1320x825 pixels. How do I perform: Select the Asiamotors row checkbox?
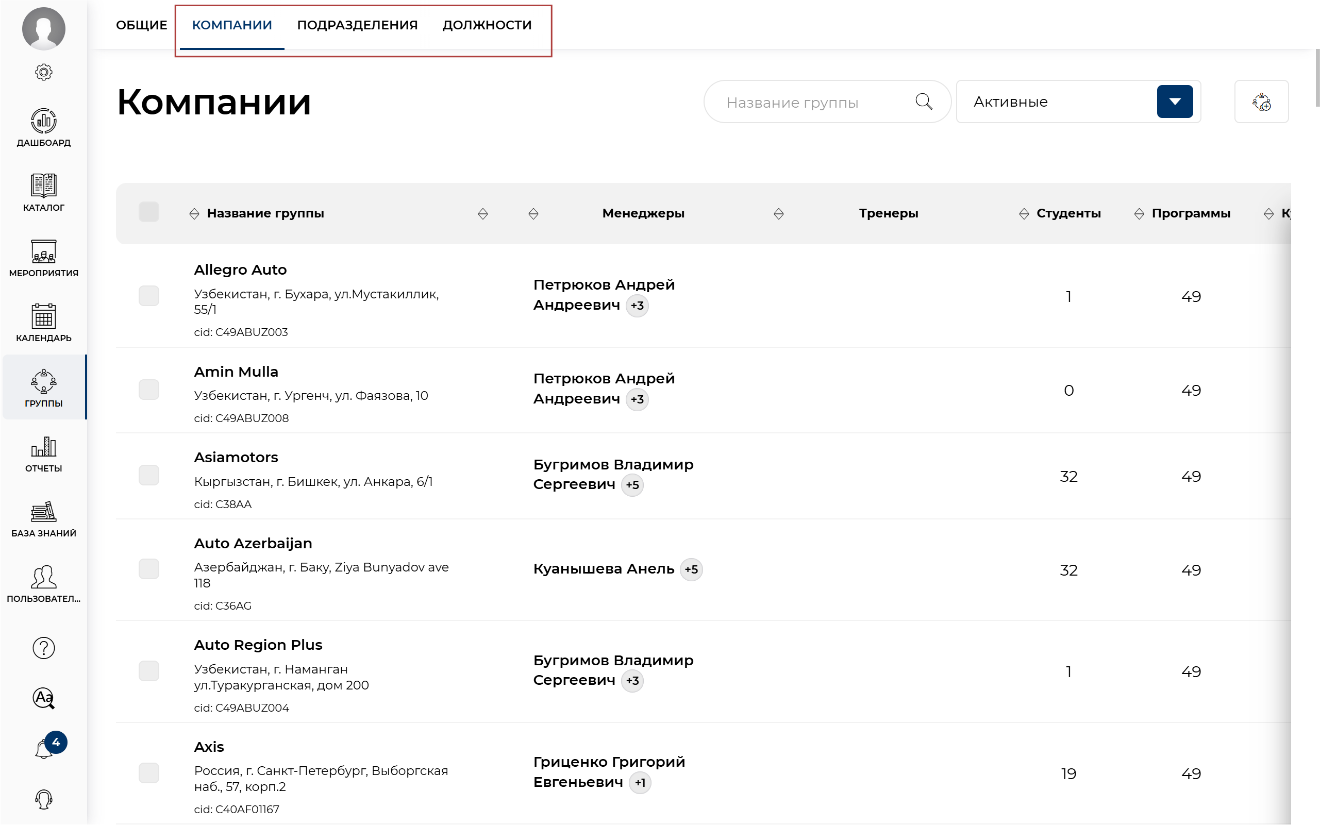pyautogui.click(x=148, y=475)
